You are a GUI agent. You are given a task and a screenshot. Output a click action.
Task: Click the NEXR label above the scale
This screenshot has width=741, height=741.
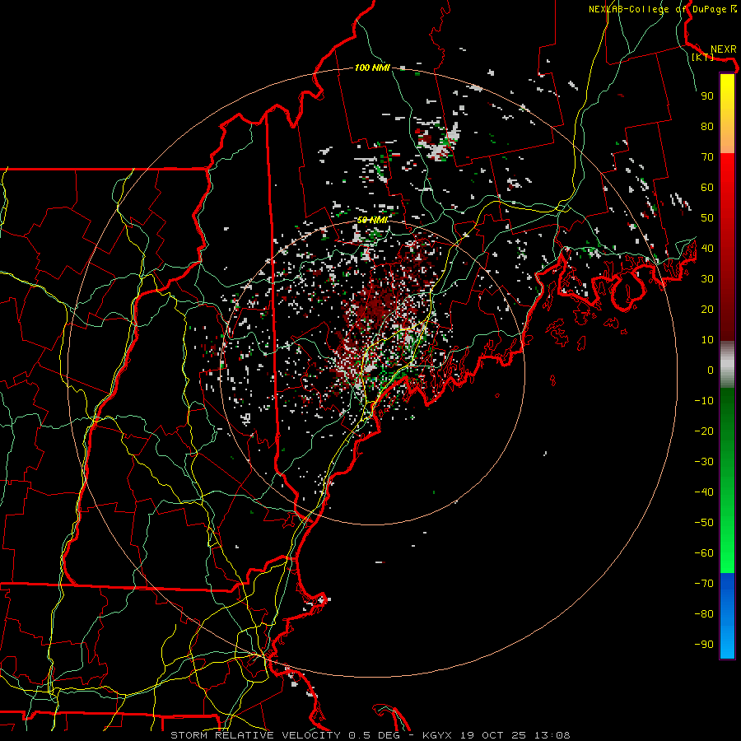point(723,49)
